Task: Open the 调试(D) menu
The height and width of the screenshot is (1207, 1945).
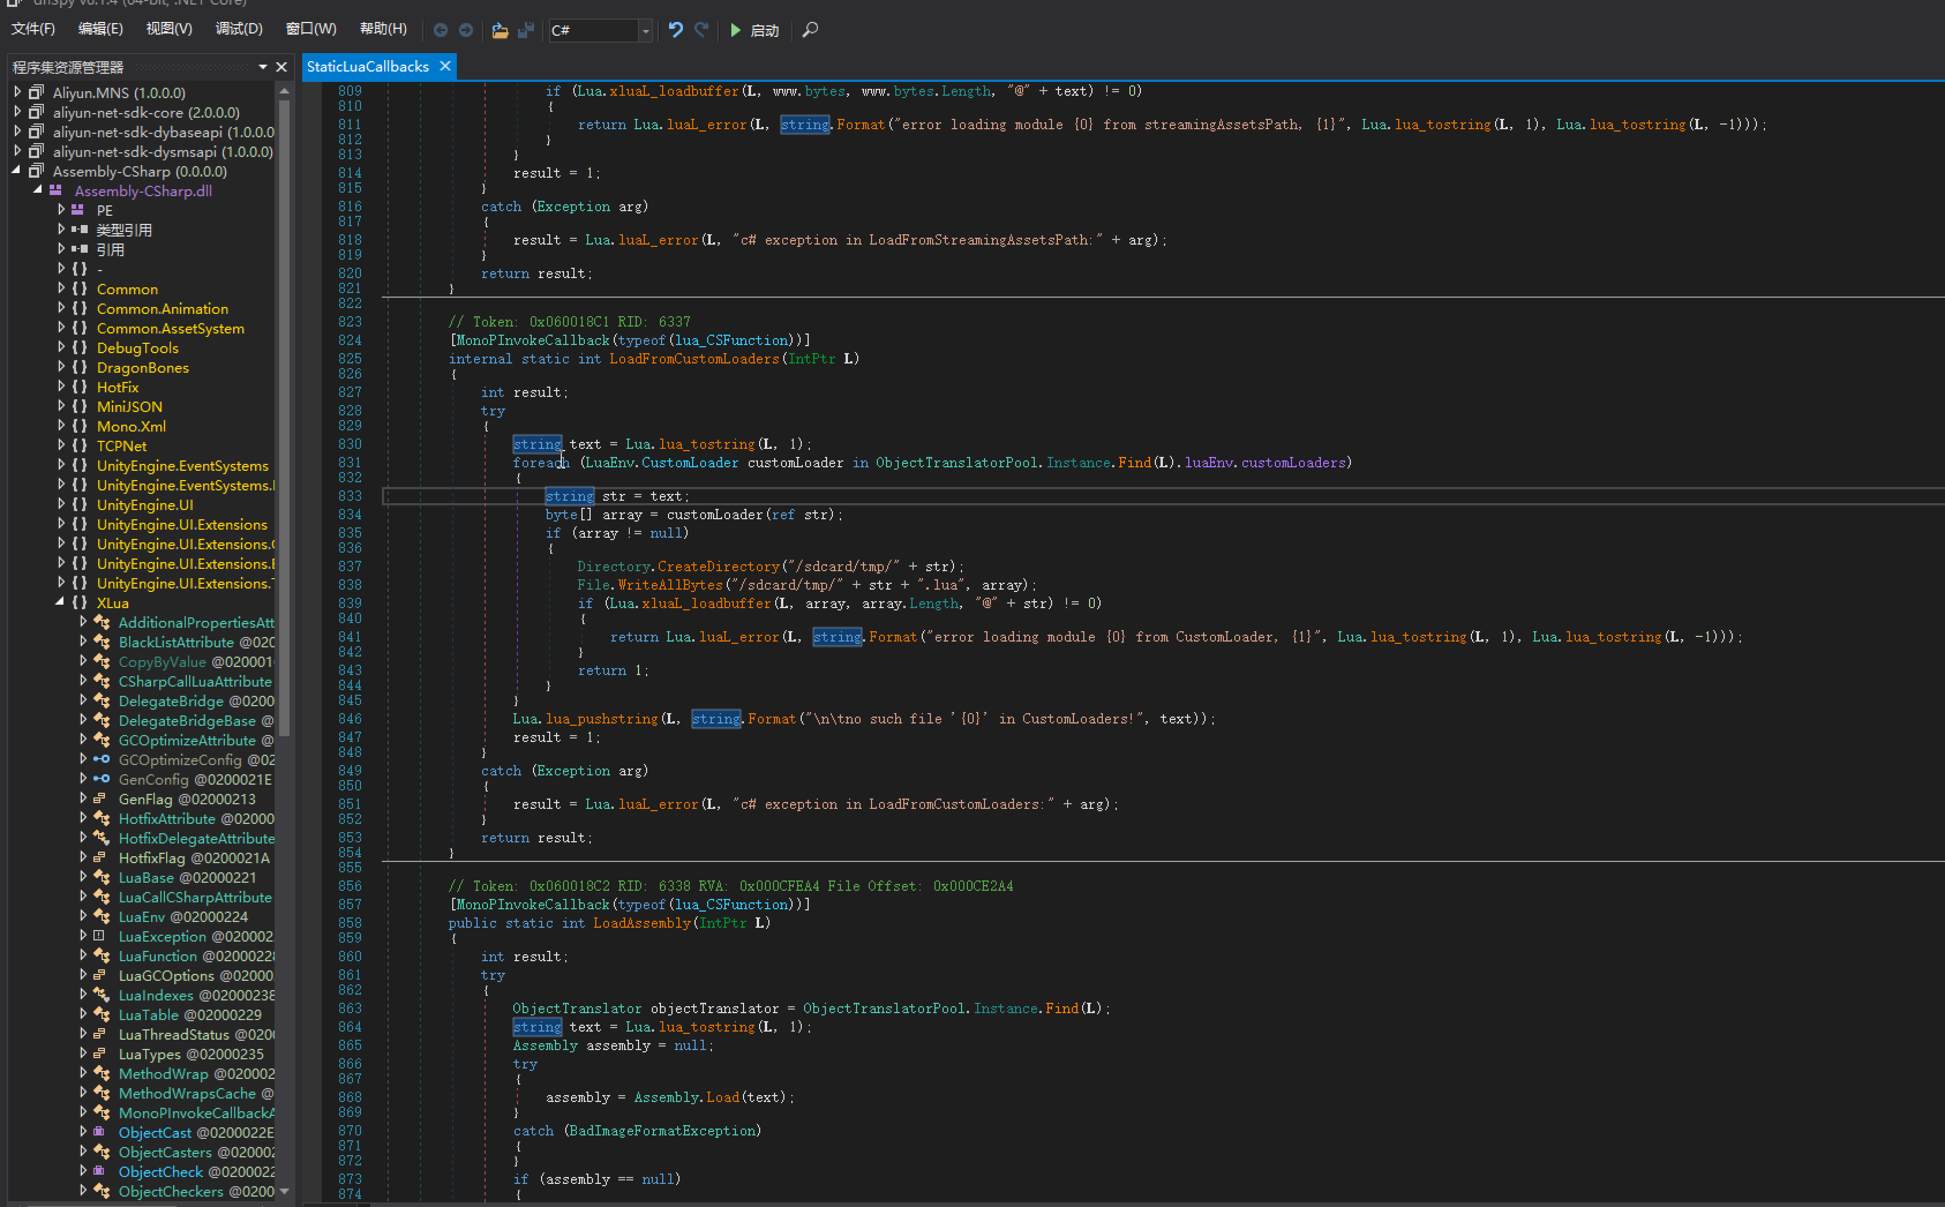Action: [x=239, y=29]
